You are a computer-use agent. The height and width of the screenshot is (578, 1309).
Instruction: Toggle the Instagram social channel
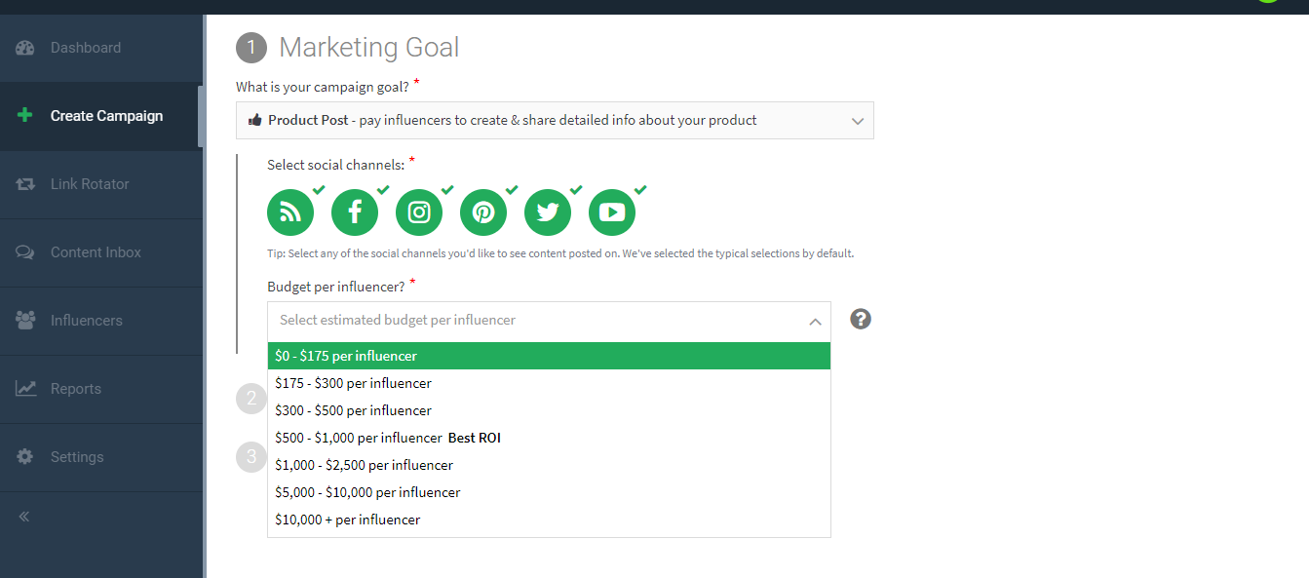click(x=419, y=212)
